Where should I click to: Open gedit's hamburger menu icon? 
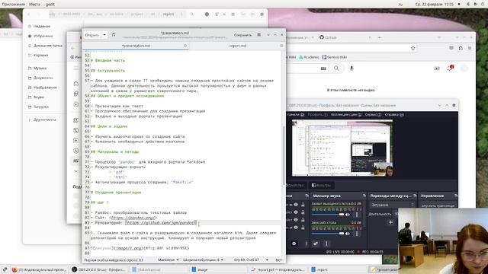259,35
